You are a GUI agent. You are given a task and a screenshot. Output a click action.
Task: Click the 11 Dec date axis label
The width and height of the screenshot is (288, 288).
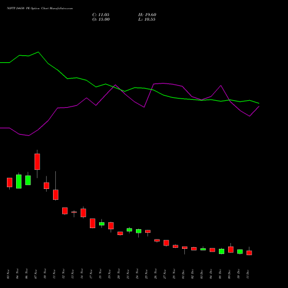248,274
